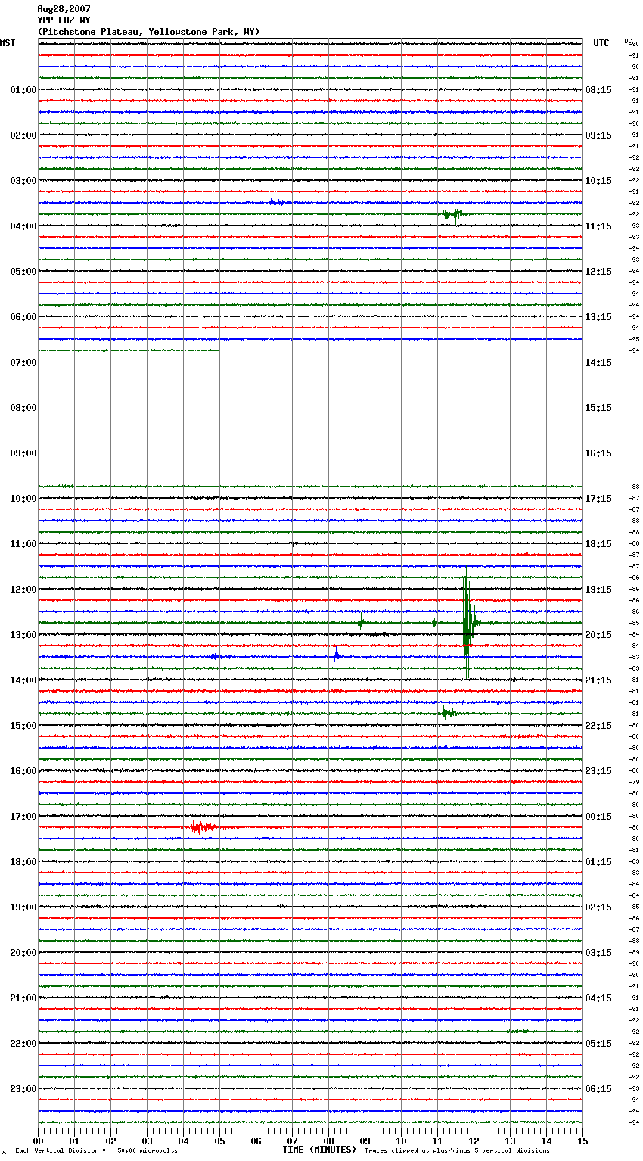Click the 03:15 UTC time label
643x1161 pixels.
[598, 953]
